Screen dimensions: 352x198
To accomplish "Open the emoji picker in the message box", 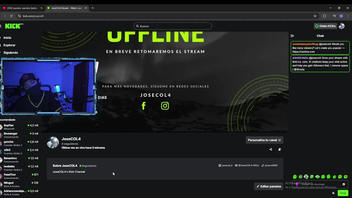I will click(x=344, y=184).
